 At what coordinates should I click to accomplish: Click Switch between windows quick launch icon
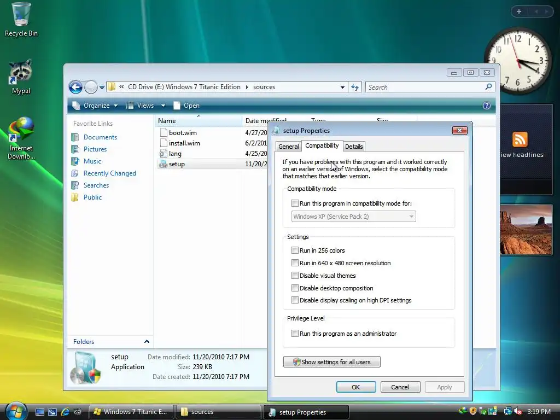(52, 412)
